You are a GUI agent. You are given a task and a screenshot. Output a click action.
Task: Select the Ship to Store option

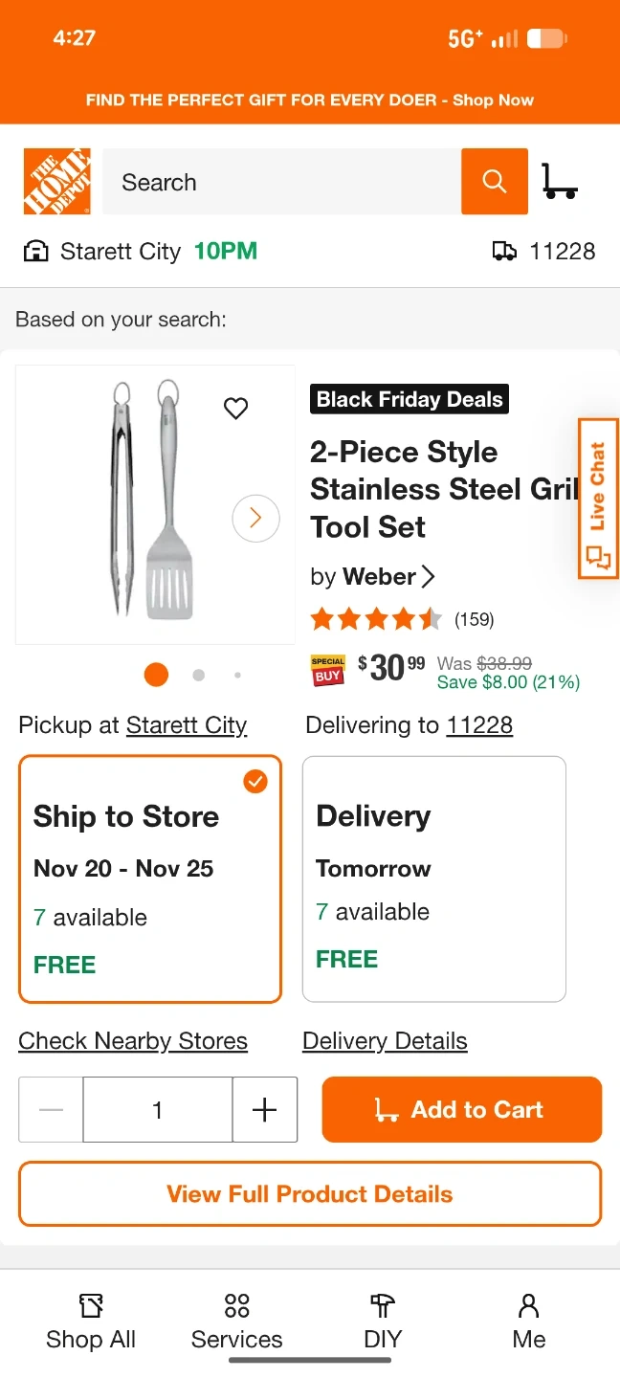[x=150, y=878]
